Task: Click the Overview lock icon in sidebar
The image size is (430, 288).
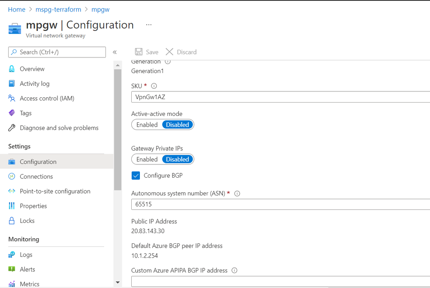Action: (x=12, y=69)
